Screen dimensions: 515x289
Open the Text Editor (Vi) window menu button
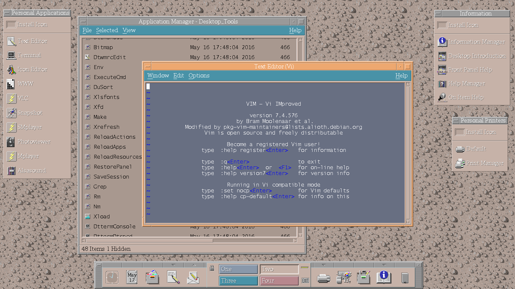point(148,66)
